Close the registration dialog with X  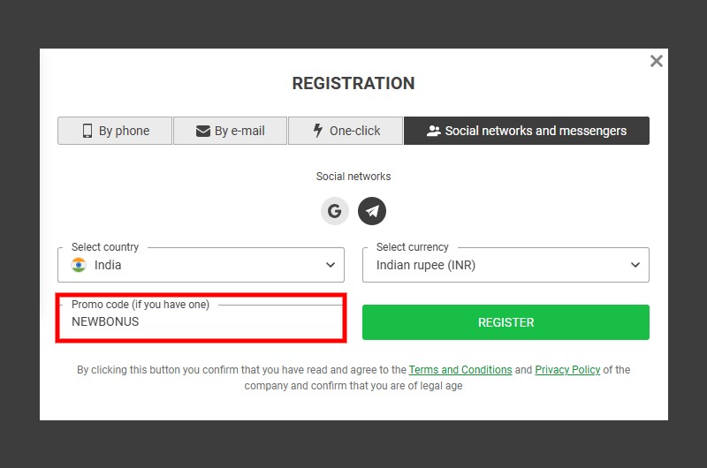[656, 61]
